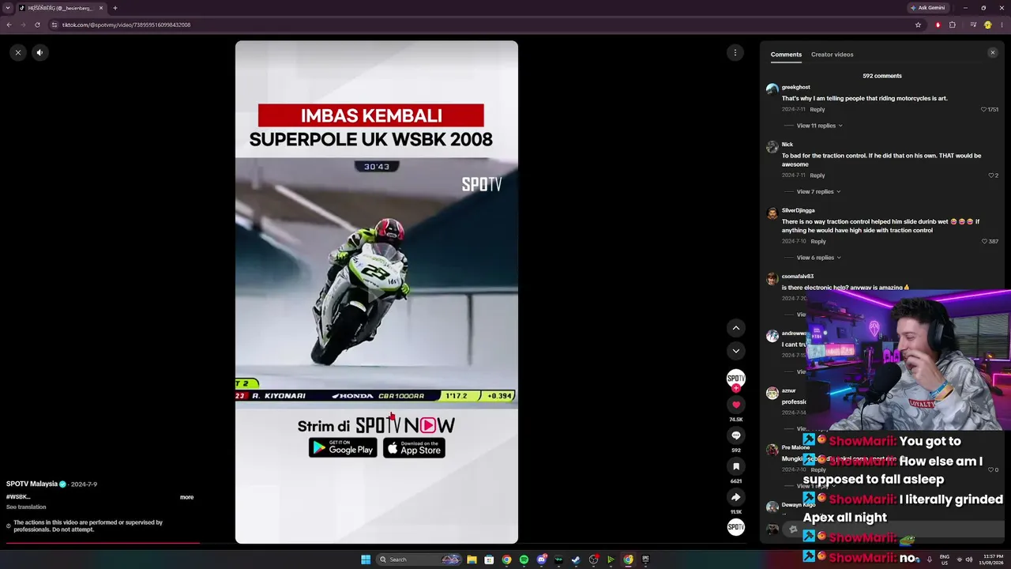
Task: Open the SPOTV sound disc icon
Action: [736, 527]
